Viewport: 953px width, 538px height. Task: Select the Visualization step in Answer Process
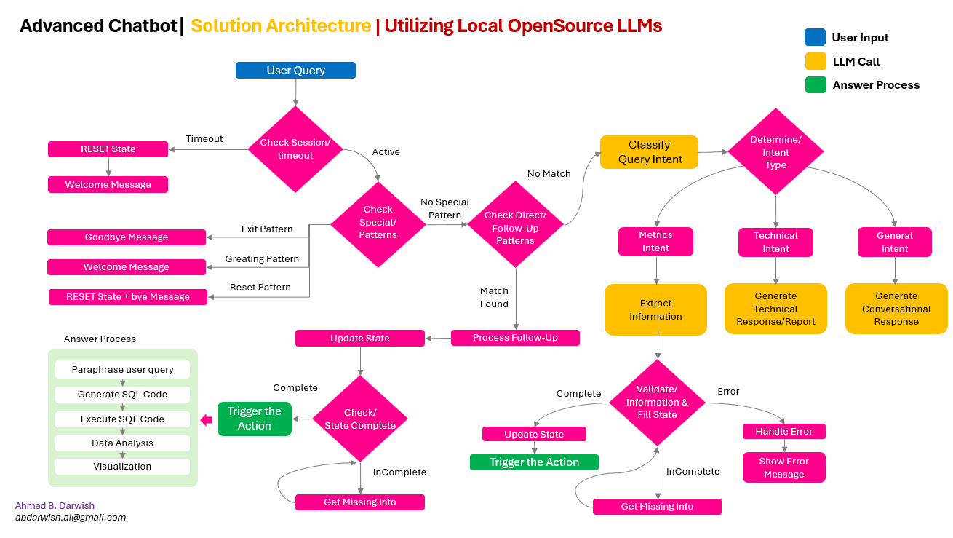coord(122,466)
